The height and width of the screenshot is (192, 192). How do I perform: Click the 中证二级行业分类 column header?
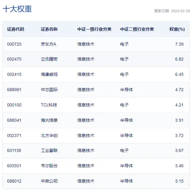(137, 29)
